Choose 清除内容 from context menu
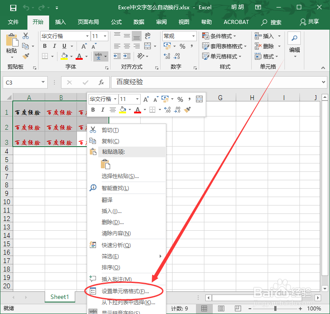Screen dimensions: 330x314 coord(126,233)
